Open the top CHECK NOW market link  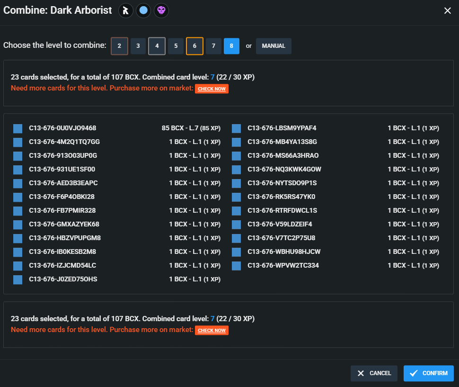212,89
